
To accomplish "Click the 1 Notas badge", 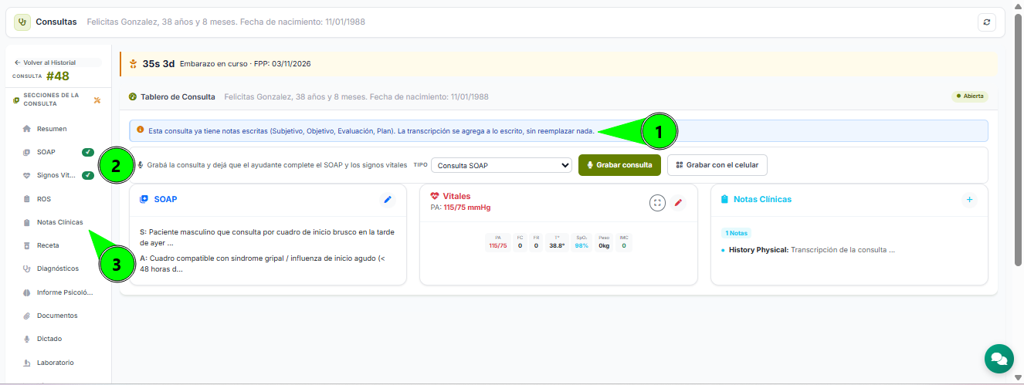I will coord(737,232).
